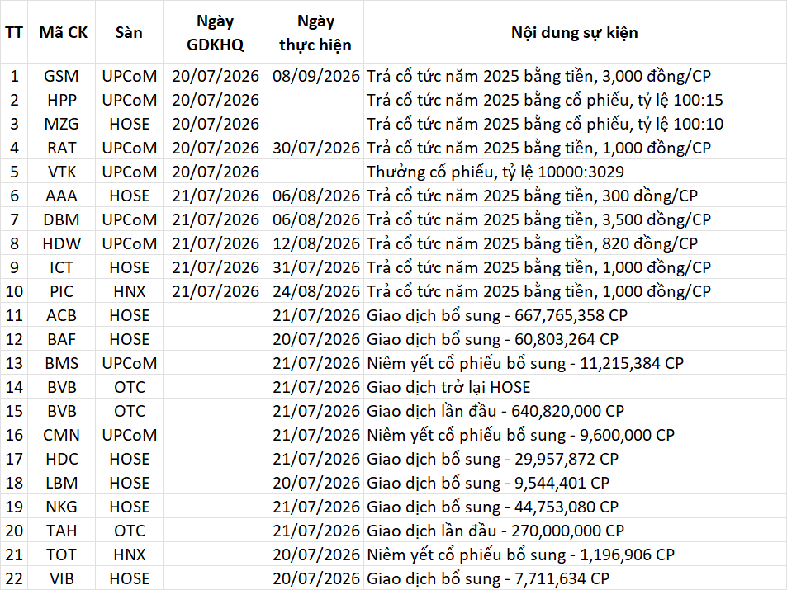Select the HDW dividend 820 đồng cell
The width and height of the screenshot is (787, 590).
click(575, 243)
